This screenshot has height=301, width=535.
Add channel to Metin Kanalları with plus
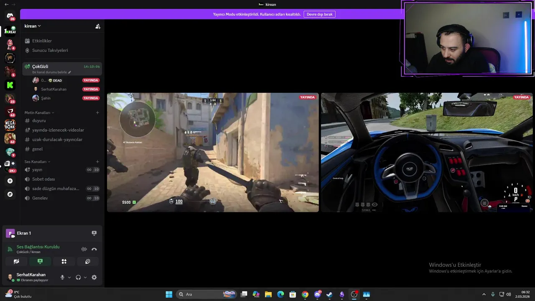pyautogui.click(x=97, y=112)
